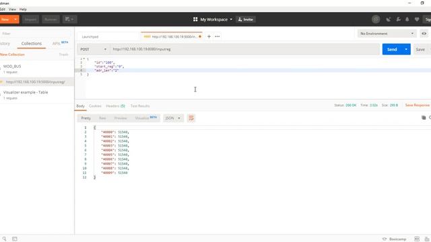Switch to Visualize beta response view
Viewport: 431px width, 242px height.
click(x=145, y=118)
